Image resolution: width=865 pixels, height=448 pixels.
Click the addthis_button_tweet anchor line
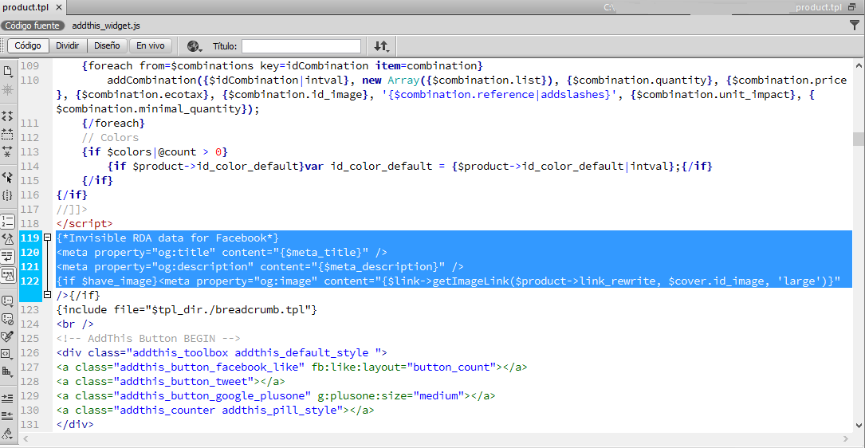pyautogui.click(x=171, y=381)
